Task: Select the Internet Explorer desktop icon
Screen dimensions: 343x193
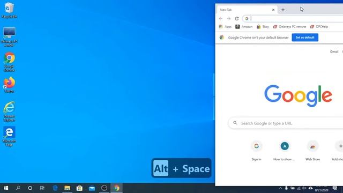Action: click(x=9, y=111)
